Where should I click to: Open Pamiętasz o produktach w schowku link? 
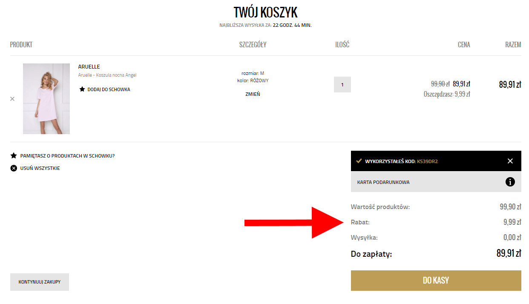(67, 156)
